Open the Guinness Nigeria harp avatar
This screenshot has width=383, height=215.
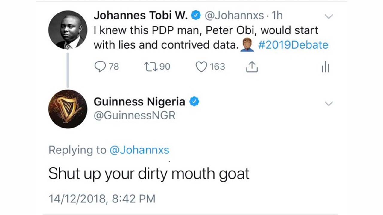68,109
